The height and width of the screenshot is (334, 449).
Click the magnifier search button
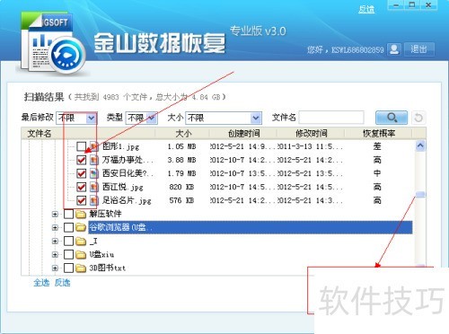tap(392, 118)
